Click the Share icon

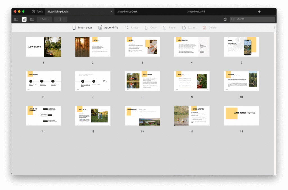(225, 19)
